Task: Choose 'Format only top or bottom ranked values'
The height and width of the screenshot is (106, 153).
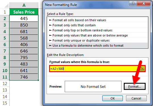Action: [x=97, y=30]
